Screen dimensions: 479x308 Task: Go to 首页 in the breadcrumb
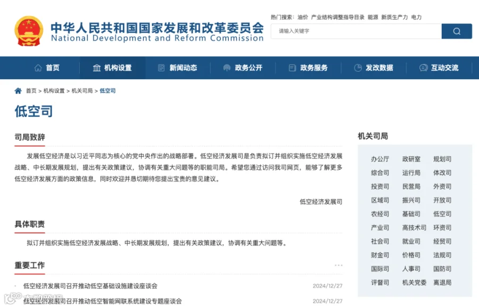click(31, 90)
